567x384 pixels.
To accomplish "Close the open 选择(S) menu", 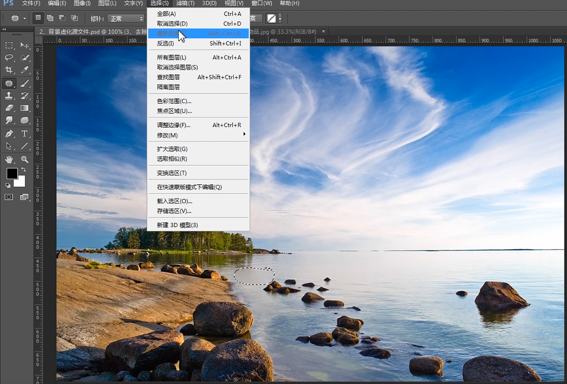I will coord(159,3).
